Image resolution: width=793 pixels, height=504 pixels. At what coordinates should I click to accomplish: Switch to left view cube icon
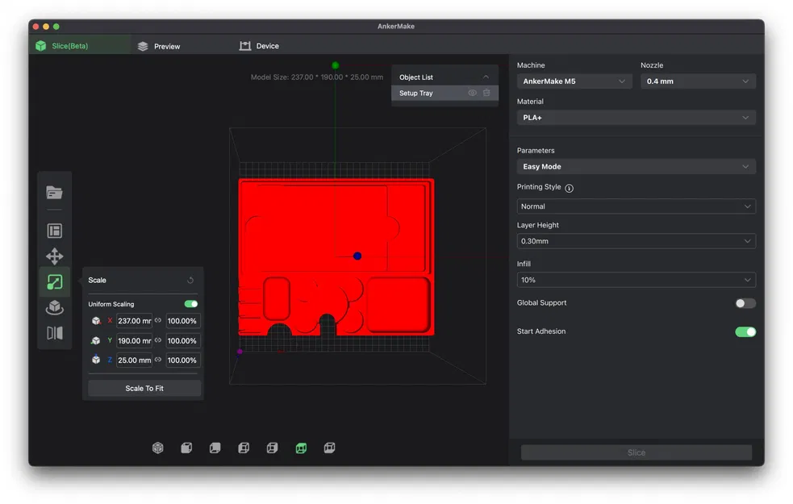pyautogui.click(x=244, y=448)
